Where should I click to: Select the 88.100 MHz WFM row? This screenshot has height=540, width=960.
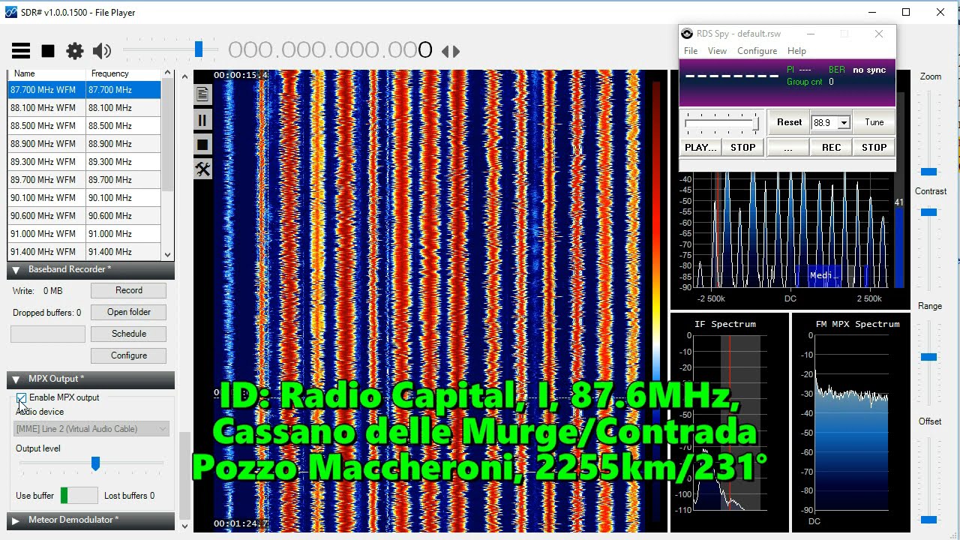[x=85, y=108]
